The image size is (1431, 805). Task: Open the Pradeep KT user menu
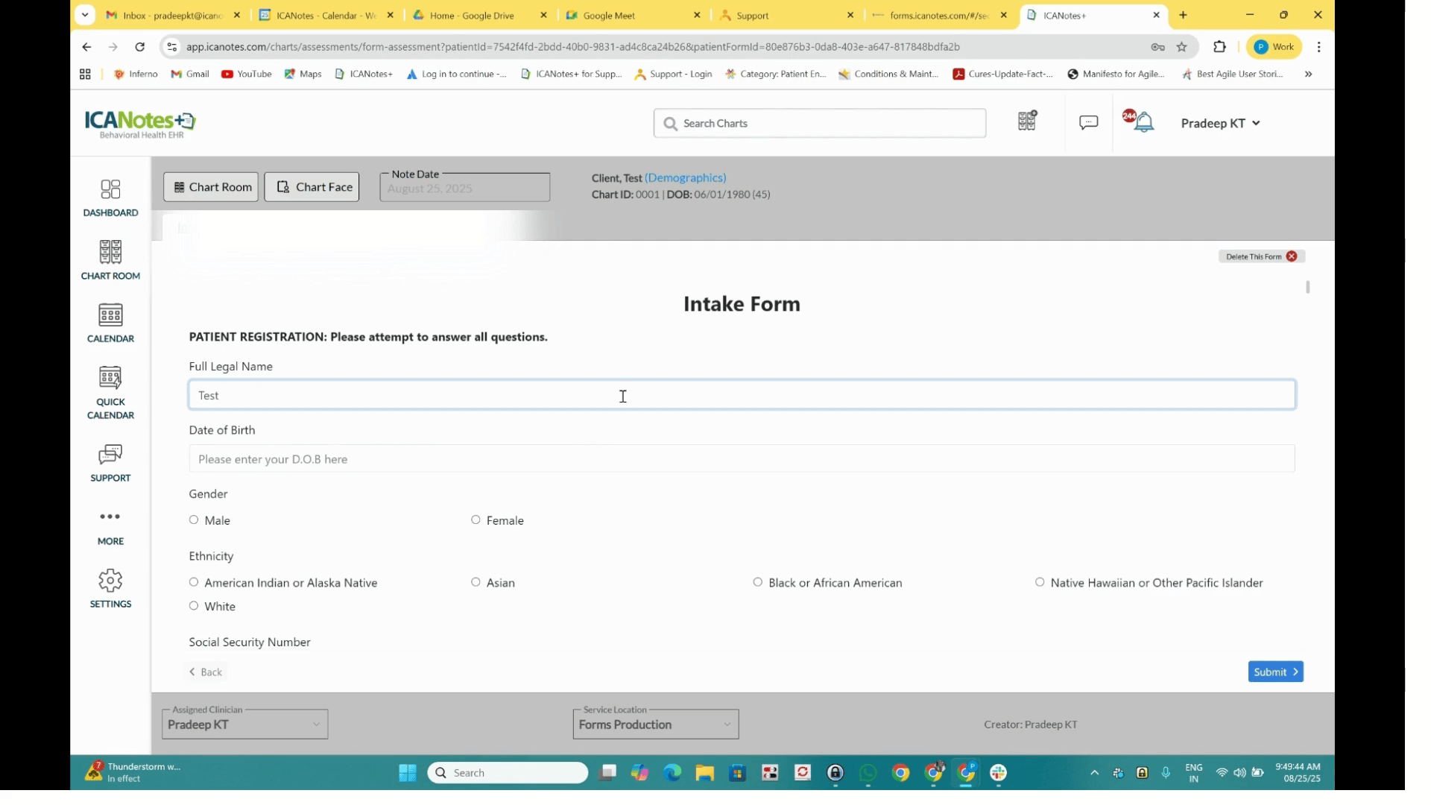(x=1219, y=123)
